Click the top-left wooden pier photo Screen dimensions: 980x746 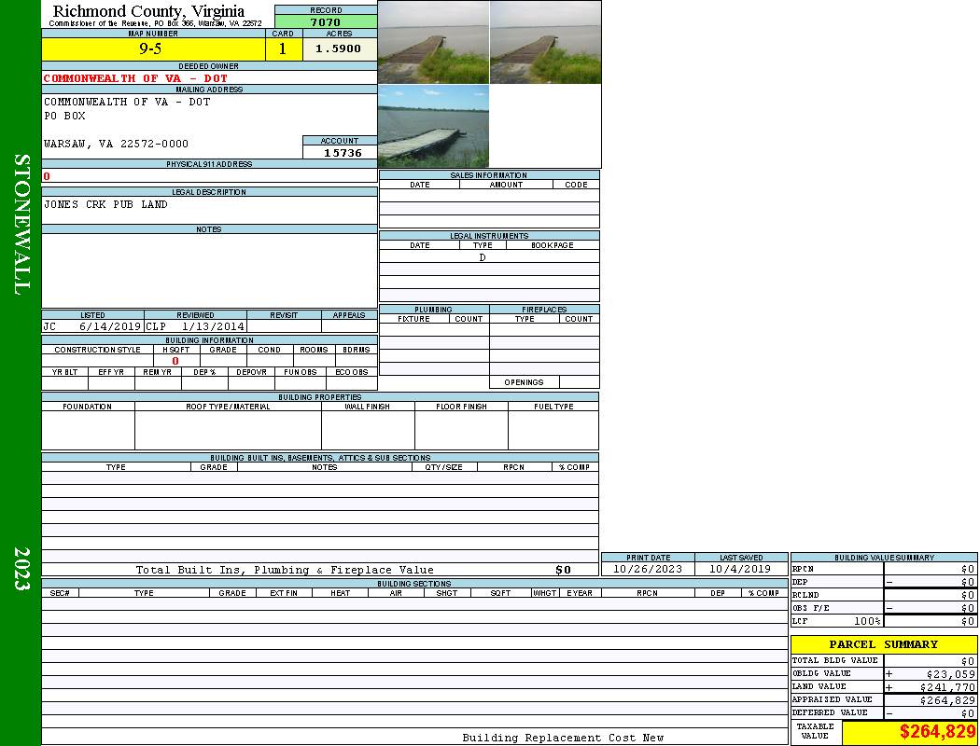tap(433, 42)
